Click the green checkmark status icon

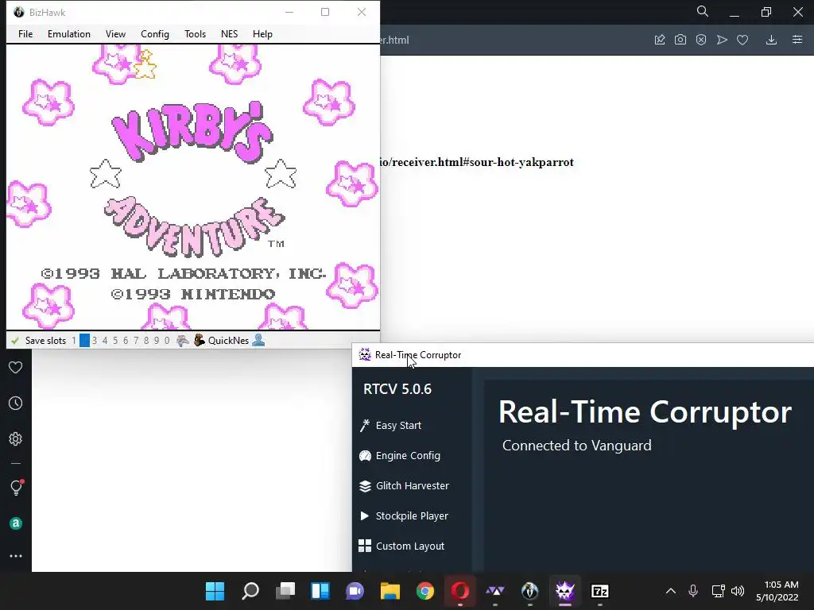[15, 341]
